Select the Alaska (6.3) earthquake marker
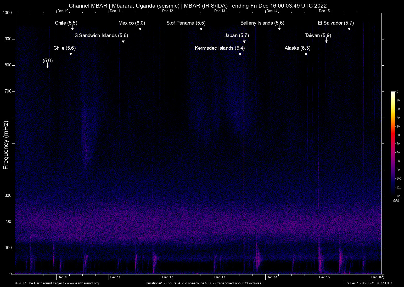Image resolution: width=404 pixels, height=287 pixels. pos(297,48)
